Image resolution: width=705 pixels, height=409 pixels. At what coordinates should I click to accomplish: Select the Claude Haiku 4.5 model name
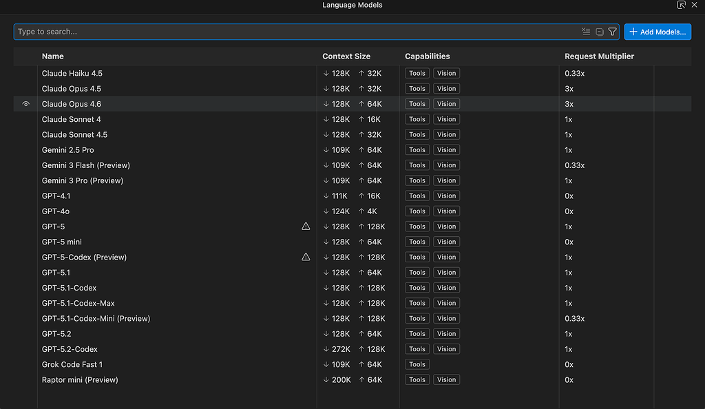[72, 73]
